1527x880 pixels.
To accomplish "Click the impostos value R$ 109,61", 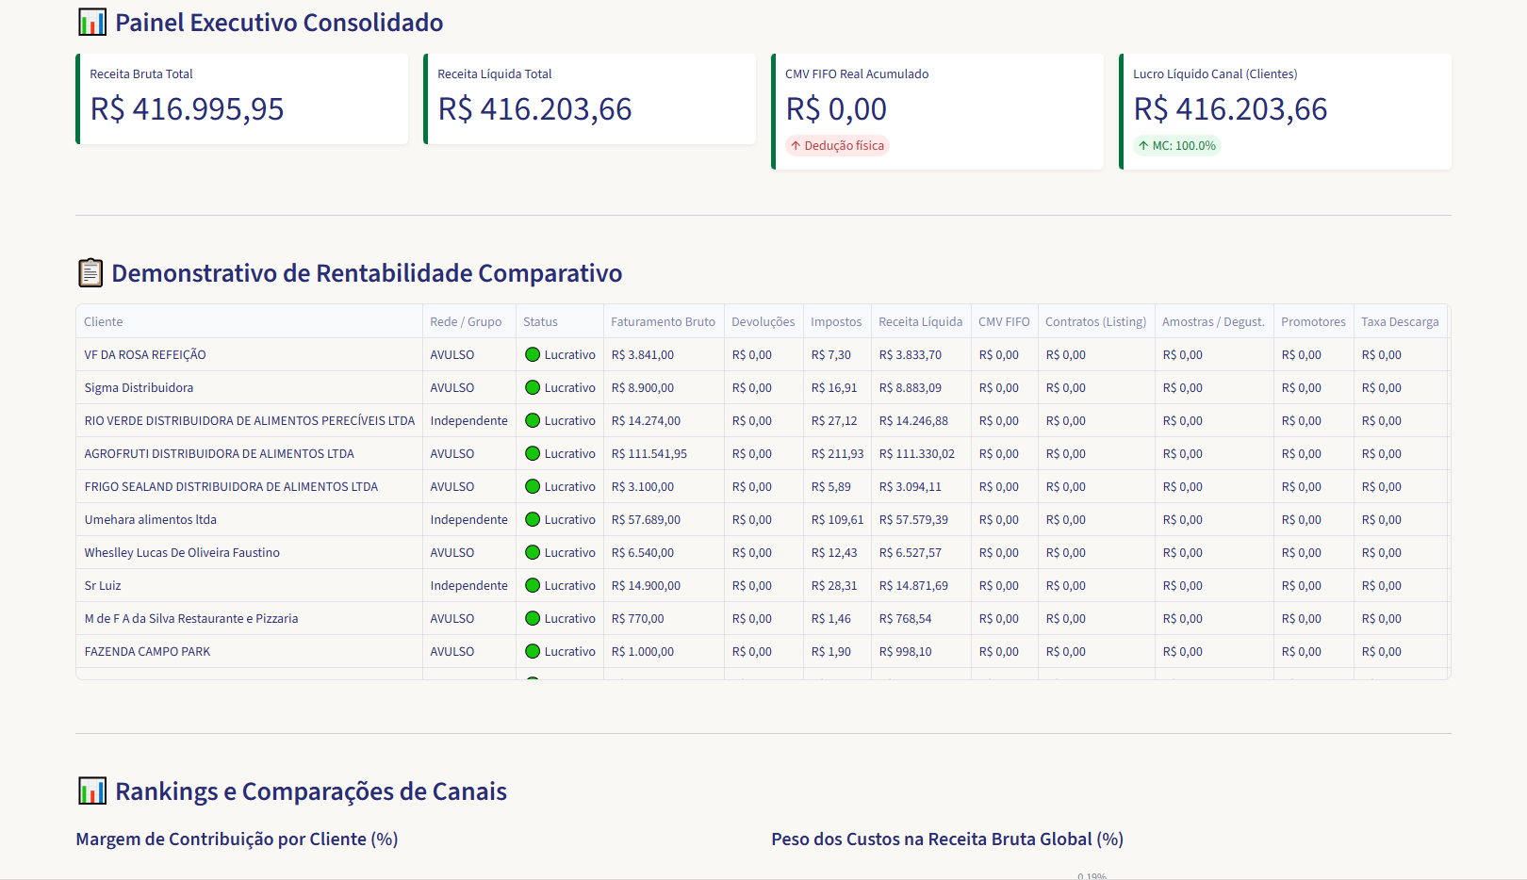I will click(x=837, y=519).
